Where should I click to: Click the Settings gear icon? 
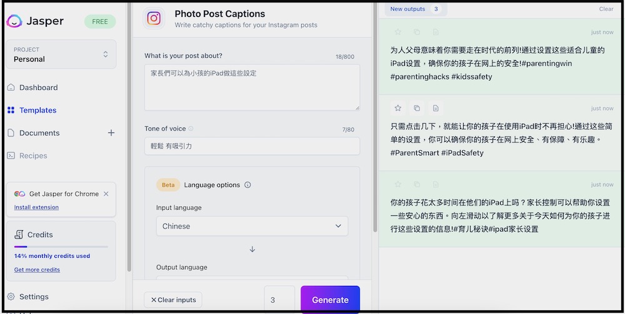pyautogui.click(x=11, y=297)
